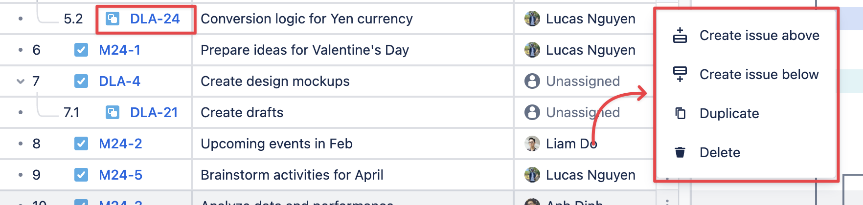Select Create issue above from the menu
This screenshot has width=863, height=205.
click(759, 36)
